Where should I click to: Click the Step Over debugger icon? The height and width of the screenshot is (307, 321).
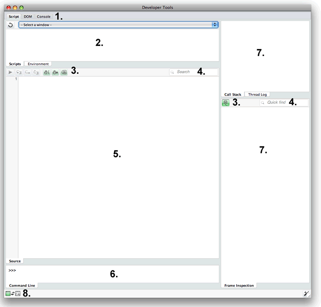pyautogui.click(x=28, y=72)
